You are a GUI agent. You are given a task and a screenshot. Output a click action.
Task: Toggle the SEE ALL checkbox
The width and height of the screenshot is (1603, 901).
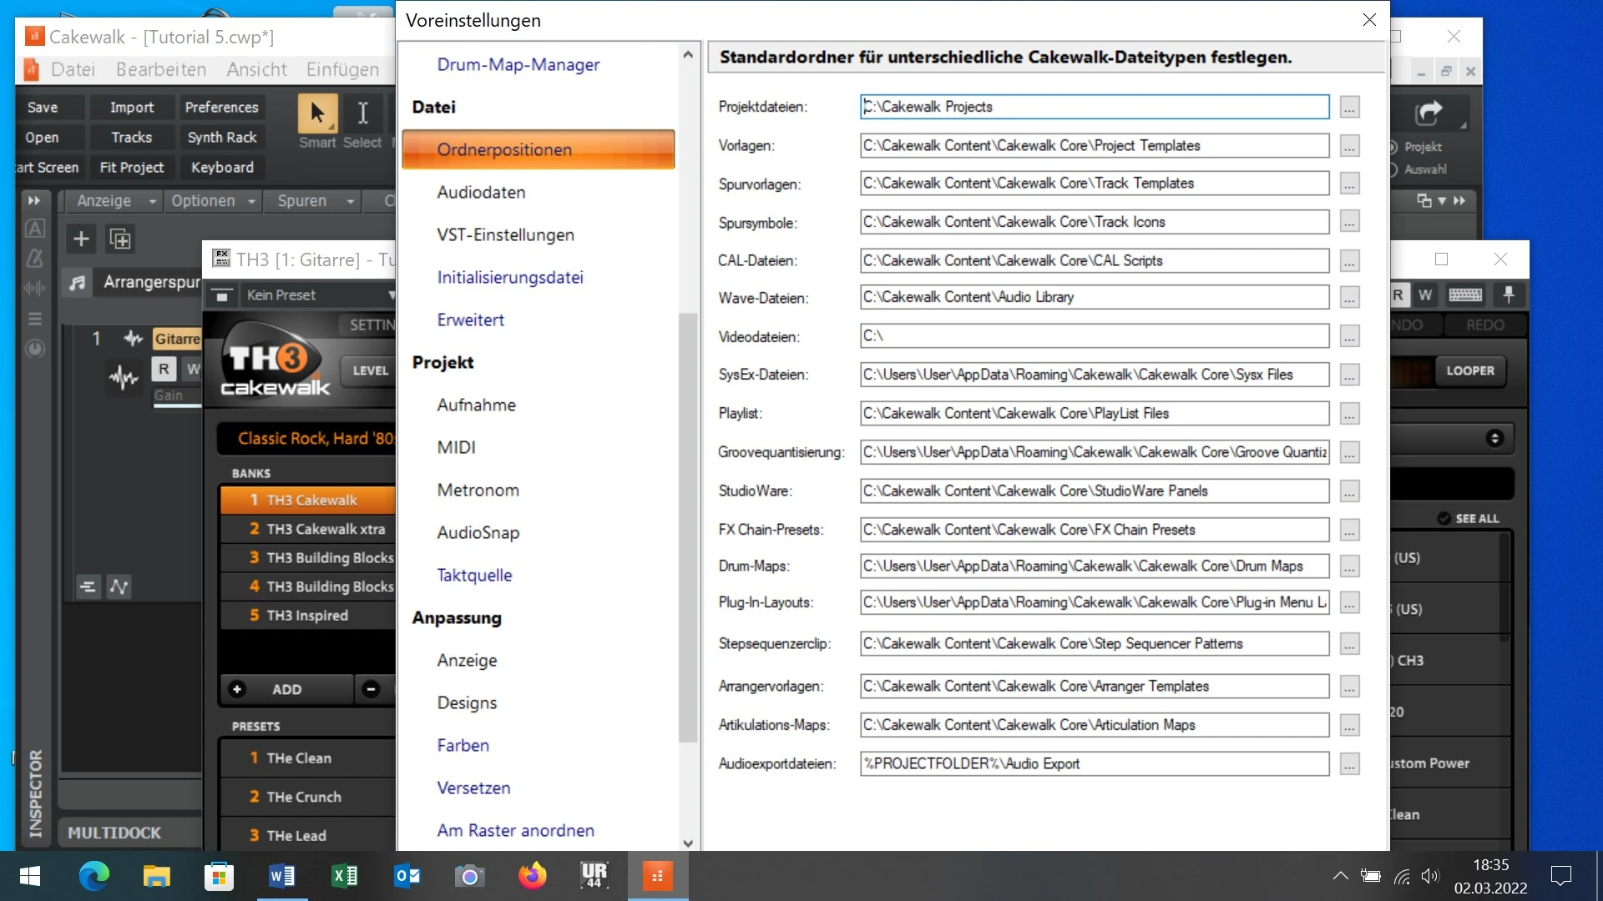(x=1444, y=518)
